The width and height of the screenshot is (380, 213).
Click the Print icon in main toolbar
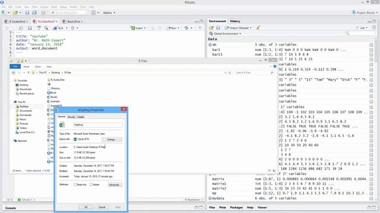point(43,12)
